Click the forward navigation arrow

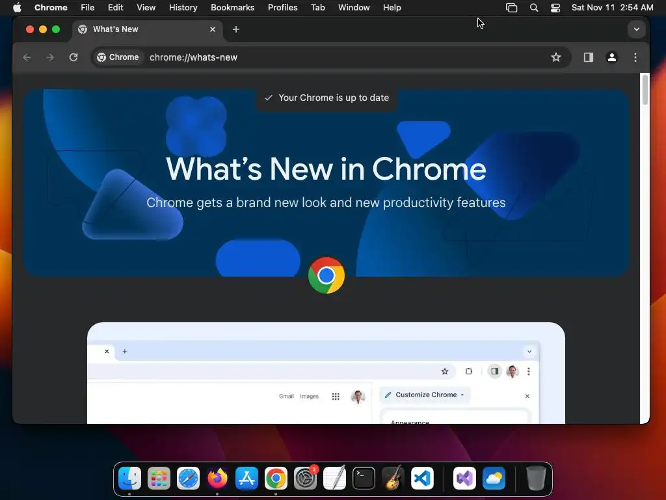click(x=49, y=57)
